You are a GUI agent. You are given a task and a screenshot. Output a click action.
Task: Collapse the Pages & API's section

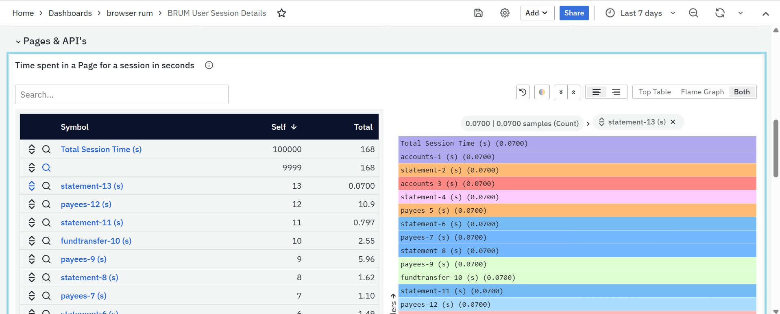18,41
